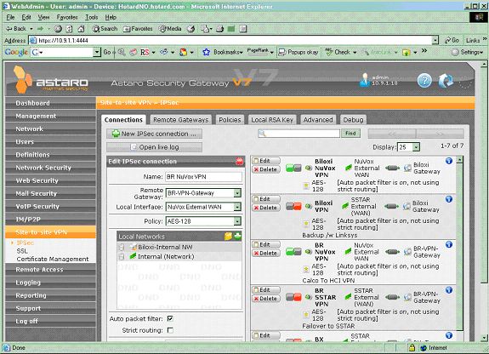The height and width of the screenshot is (354, 489).
Task: Open IE Favorites toolbar button
Action: [138, 29]
